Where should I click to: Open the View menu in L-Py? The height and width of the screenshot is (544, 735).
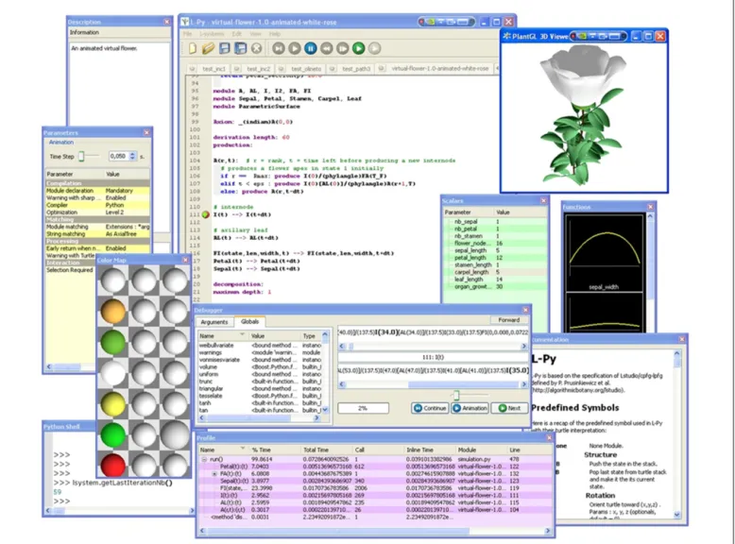pyautogui.click(x=255, y=34)
